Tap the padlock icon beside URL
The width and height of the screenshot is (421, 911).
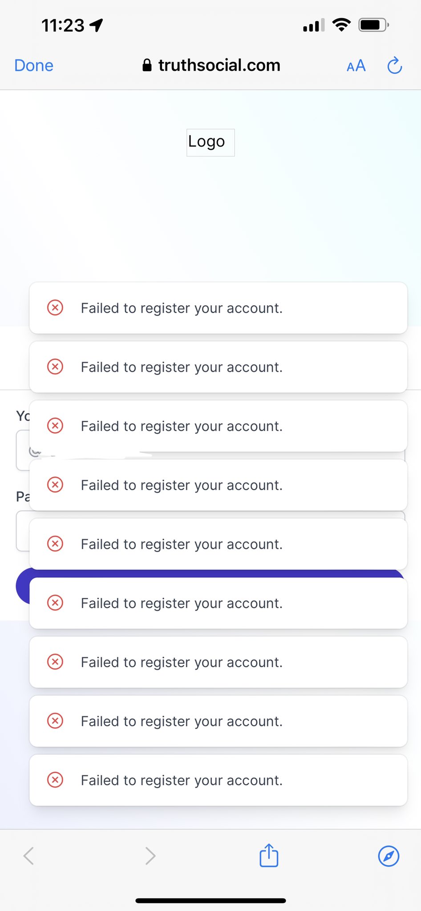(x=147, y=65)
